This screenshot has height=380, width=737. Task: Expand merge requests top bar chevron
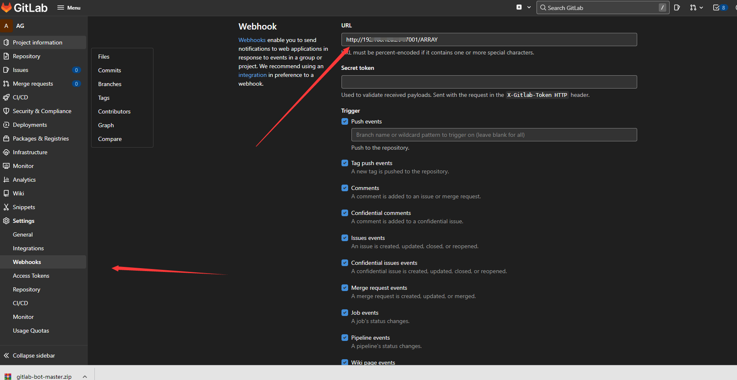(x=701, y=7)
